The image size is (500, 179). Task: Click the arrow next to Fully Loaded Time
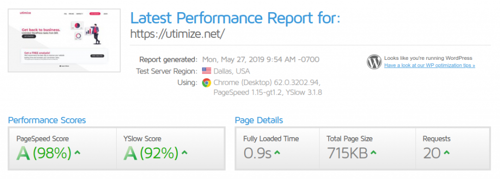277,153
